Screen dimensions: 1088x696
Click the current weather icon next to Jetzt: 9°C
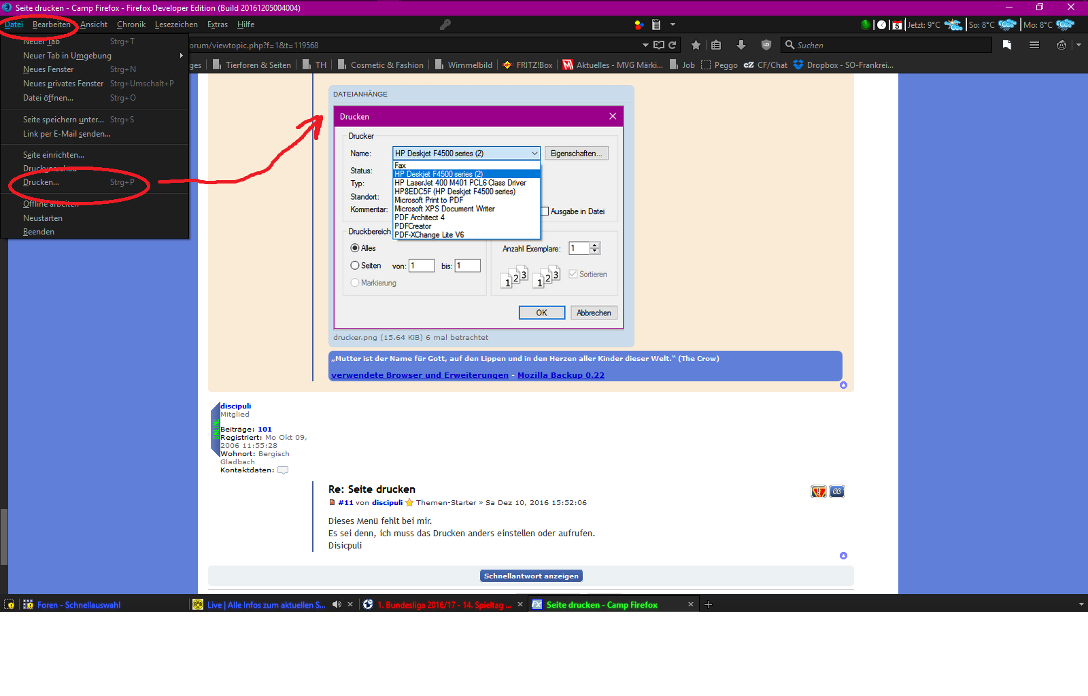click(953, 24)
